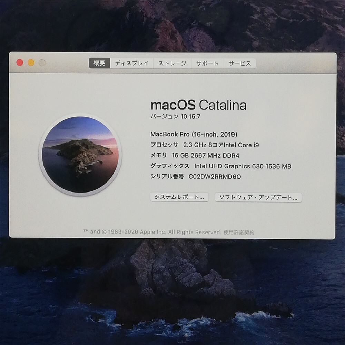Open the ストレージ tab
The height and width of the screenshot is (345, 345).
172,63
